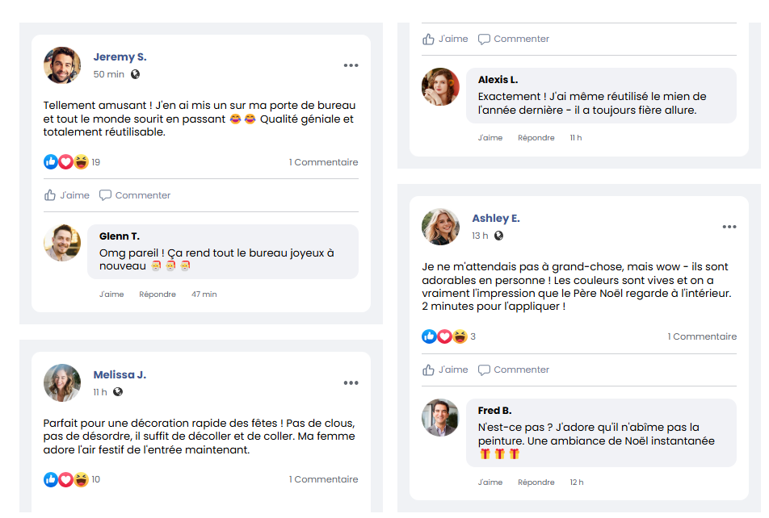Screen dimensions: 769x518
Task: Reply to Glenn T.'s comment via Répondre
Action: (158, 295)
